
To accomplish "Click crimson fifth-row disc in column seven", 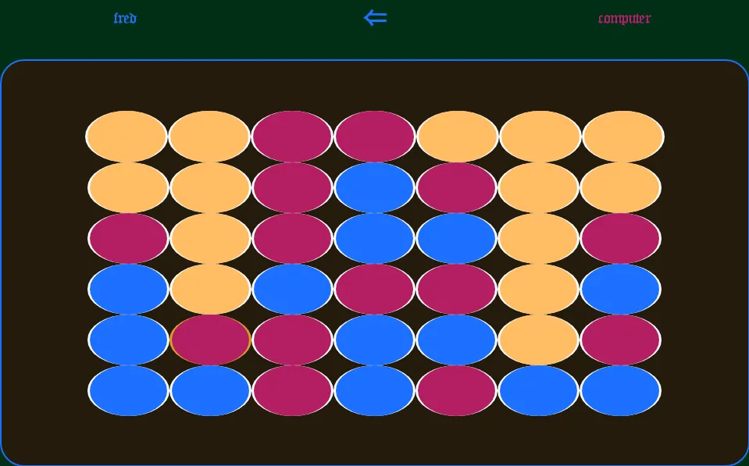I will [x=620, y=340].
